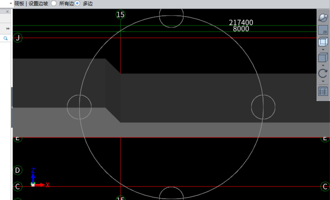Image resolution: width=330 pixels, height=200 pixels.
Task: Open the dropdown arrow before 筏板
Action: [11, 4]
